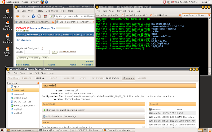Switch to +SCRIPTS File Browser taskbar entry

pyautogui.click(x=86, y=130)
